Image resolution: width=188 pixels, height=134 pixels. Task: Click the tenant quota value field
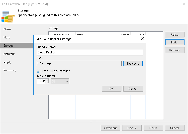[41, 81]
